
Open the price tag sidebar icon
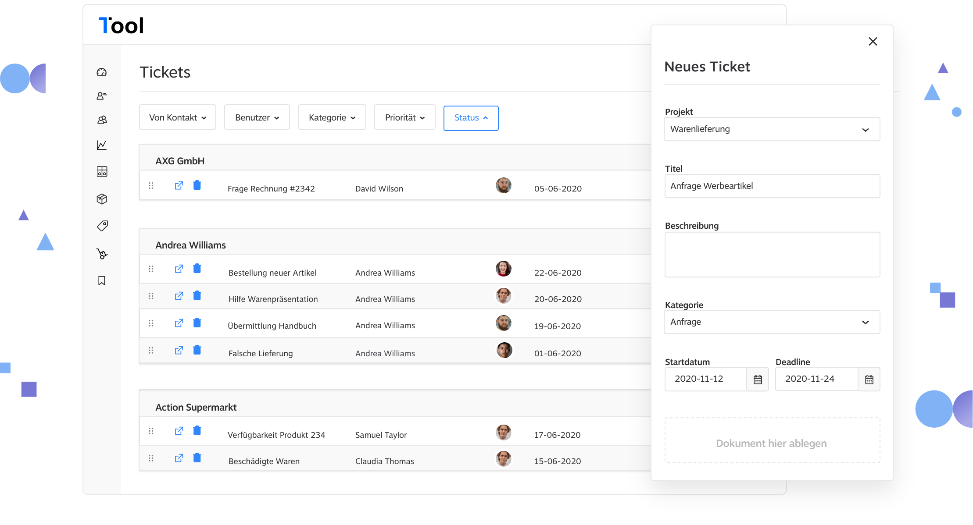point(102,226)
